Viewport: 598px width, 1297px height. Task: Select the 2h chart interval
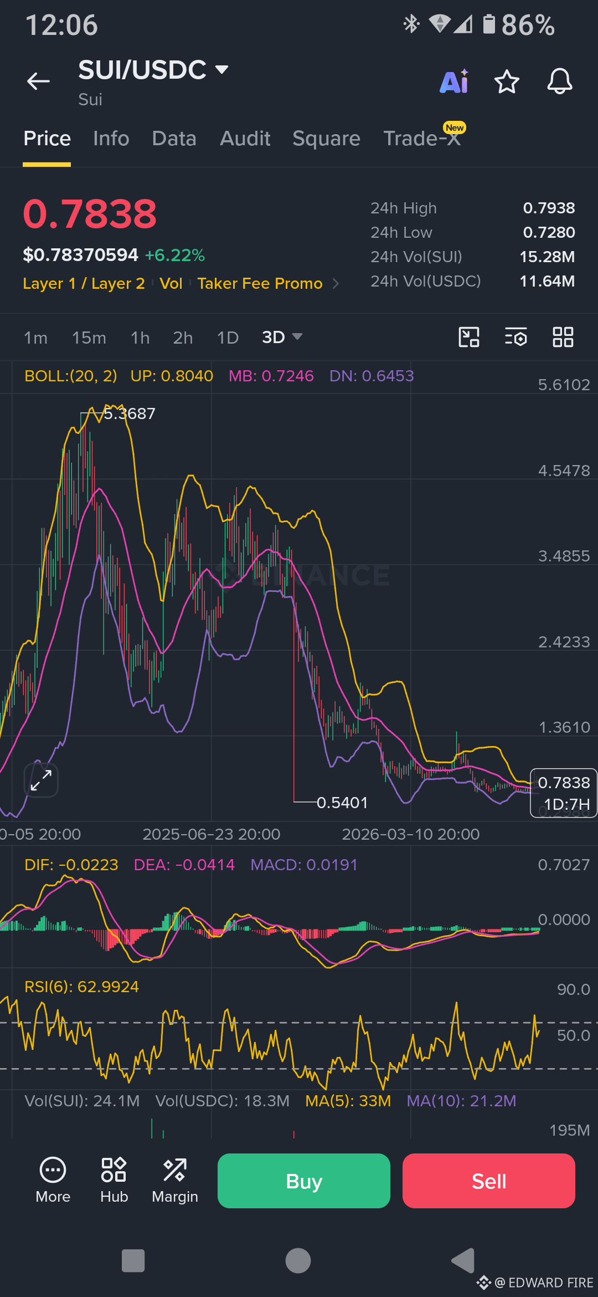coord(183,338)
